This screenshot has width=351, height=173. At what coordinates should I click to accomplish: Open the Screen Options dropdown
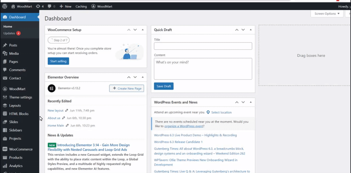pos(327,14)
